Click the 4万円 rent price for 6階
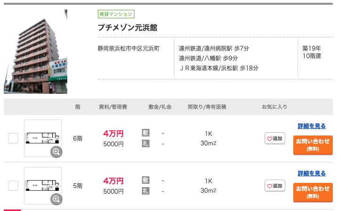The image size is (337, 211). [113, 134]
